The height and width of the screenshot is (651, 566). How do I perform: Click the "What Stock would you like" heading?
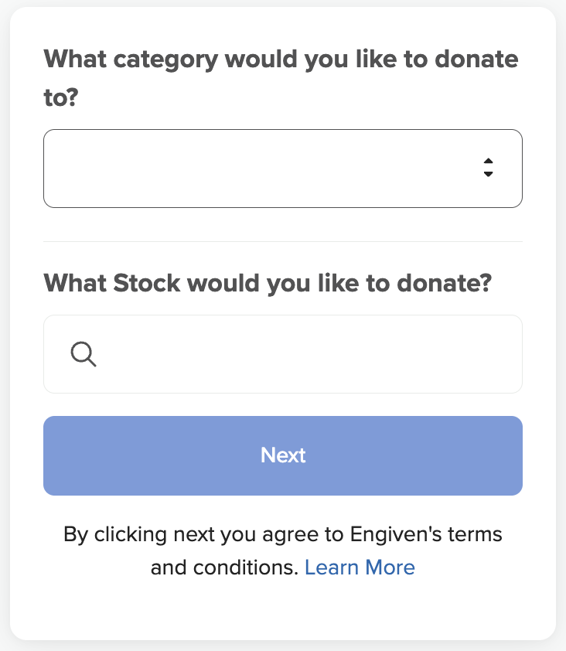click(268, 283)
